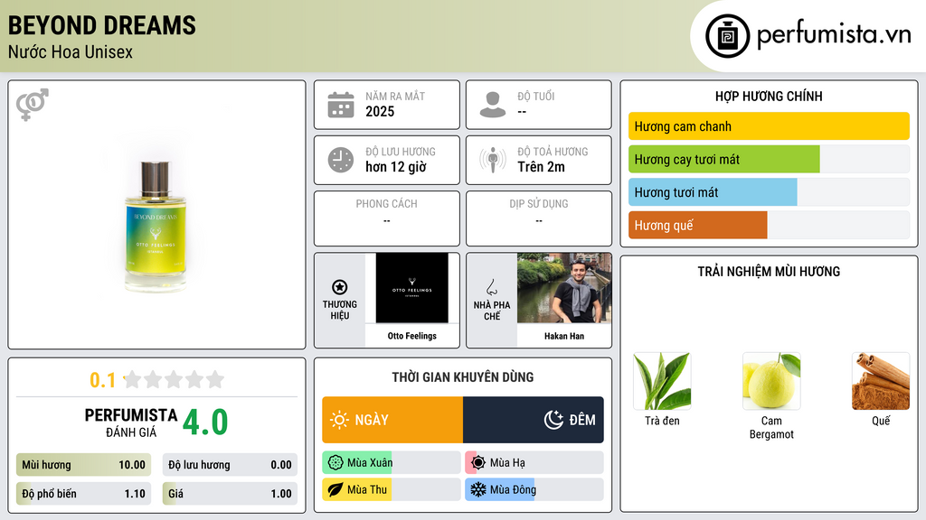The image size is (926, 520).
Task: Click the perfumista.vn site name
Action: (x=834, y=34)
